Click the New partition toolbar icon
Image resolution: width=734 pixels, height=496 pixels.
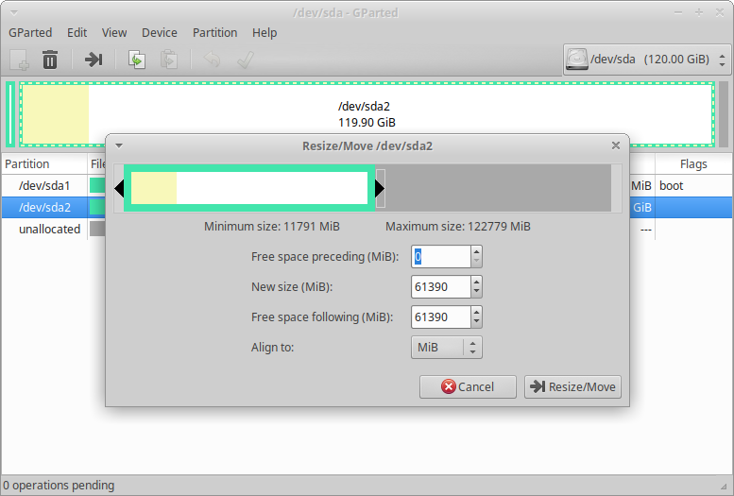[x=19, y=60]
